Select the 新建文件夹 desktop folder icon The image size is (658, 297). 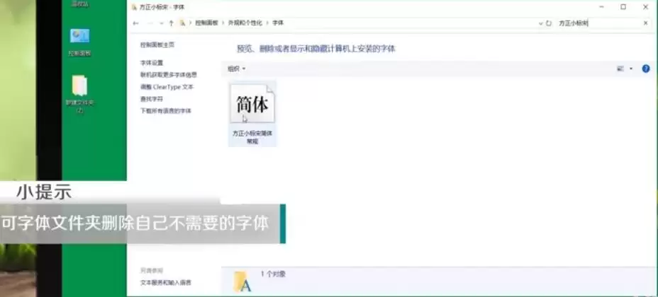[x=79, y=95]
